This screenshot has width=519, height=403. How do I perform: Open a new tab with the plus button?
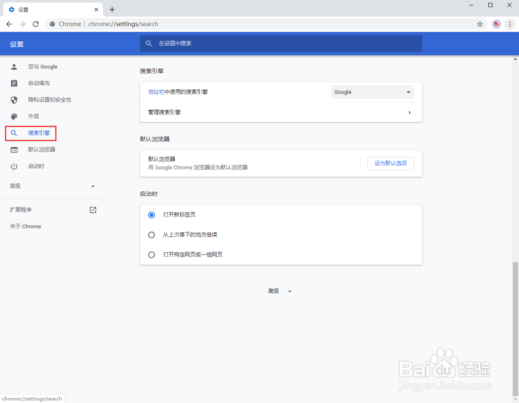[x=112, y=10]
